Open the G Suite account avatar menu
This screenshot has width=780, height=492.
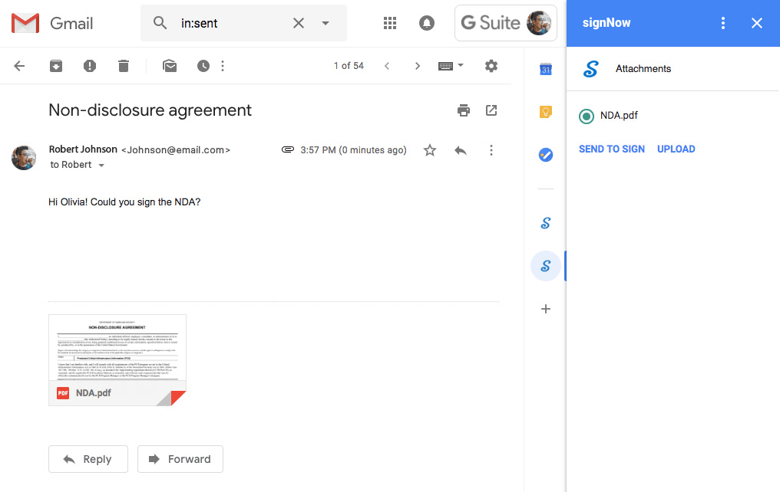pyautogui.click(x=539, y=23)
